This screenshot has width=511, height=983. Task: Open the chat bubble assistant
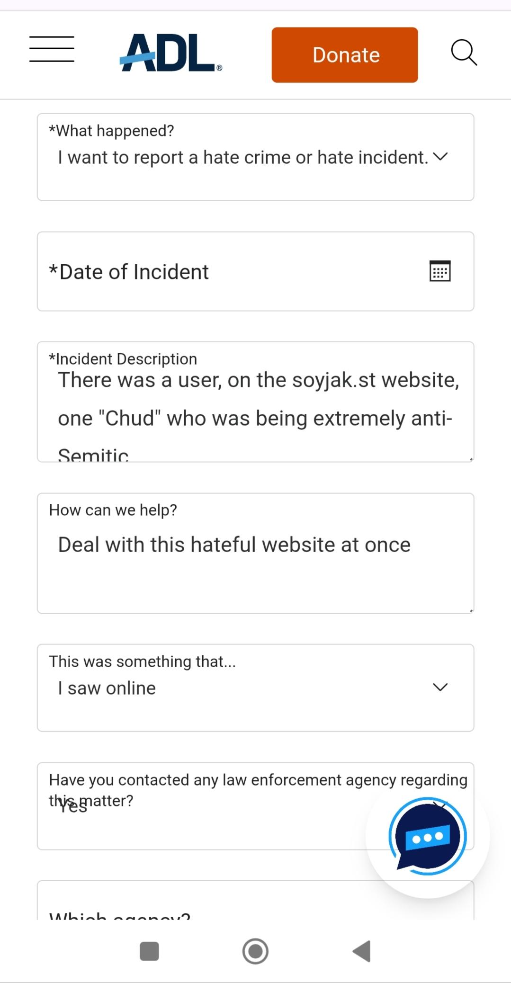(428, 836)
